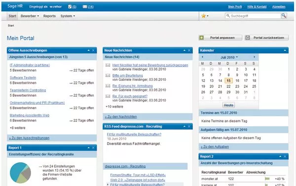Open the Juli 2010 month dropdown
296x186 pixels.
pyautogui.click(x=229, y=57)
